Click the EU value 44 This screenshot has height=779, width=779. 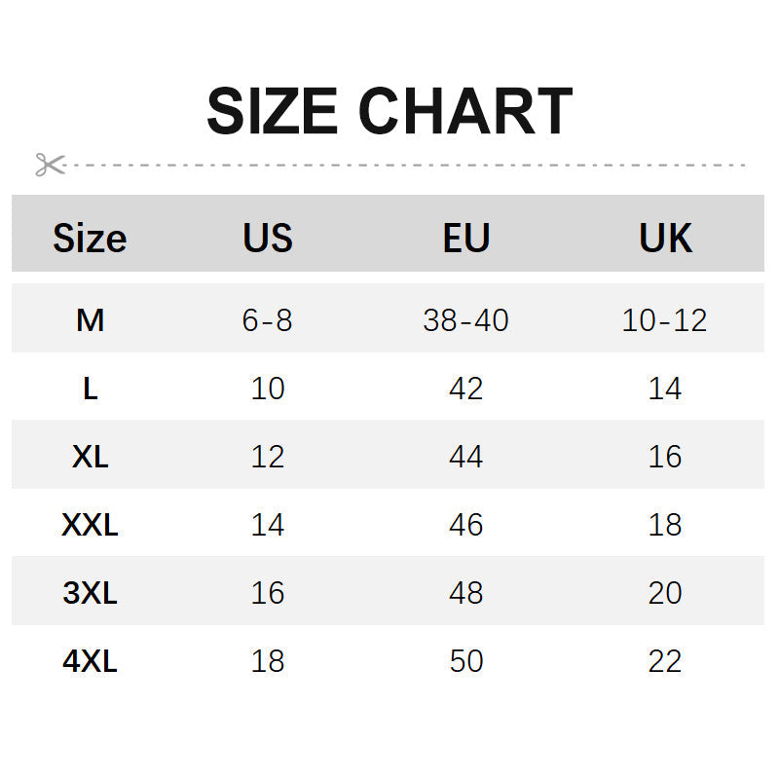(466, 456)
